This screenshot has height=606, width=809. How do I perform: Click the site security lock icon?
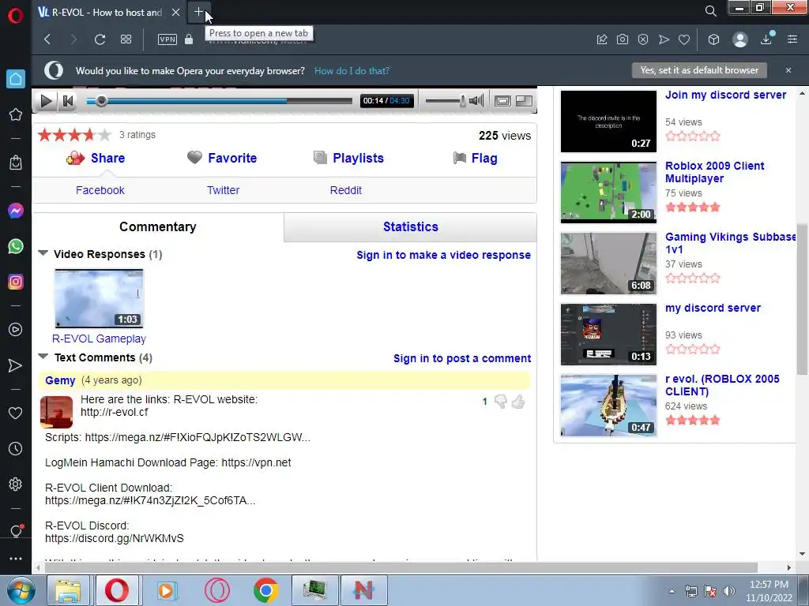(x=189, y=39)
